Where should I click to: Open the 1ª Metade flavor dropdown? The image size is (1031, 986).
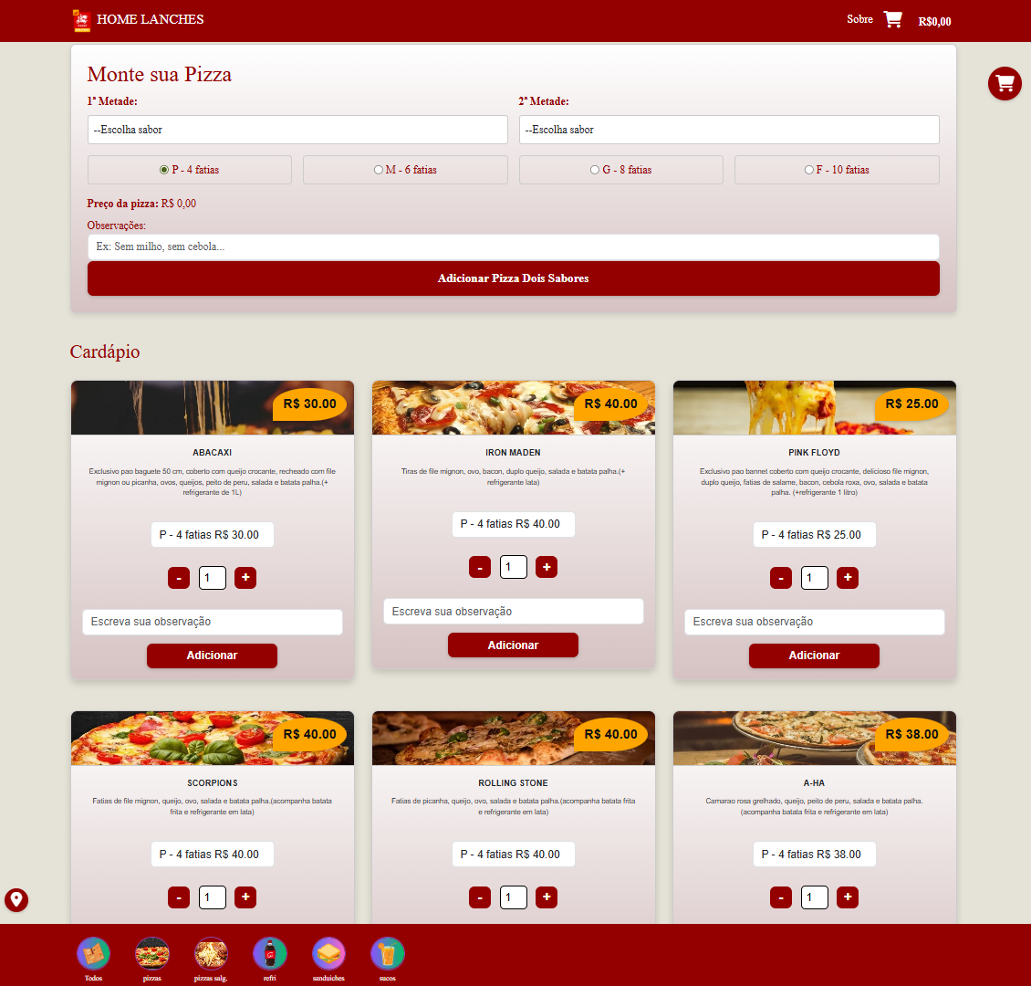[297, 130]
